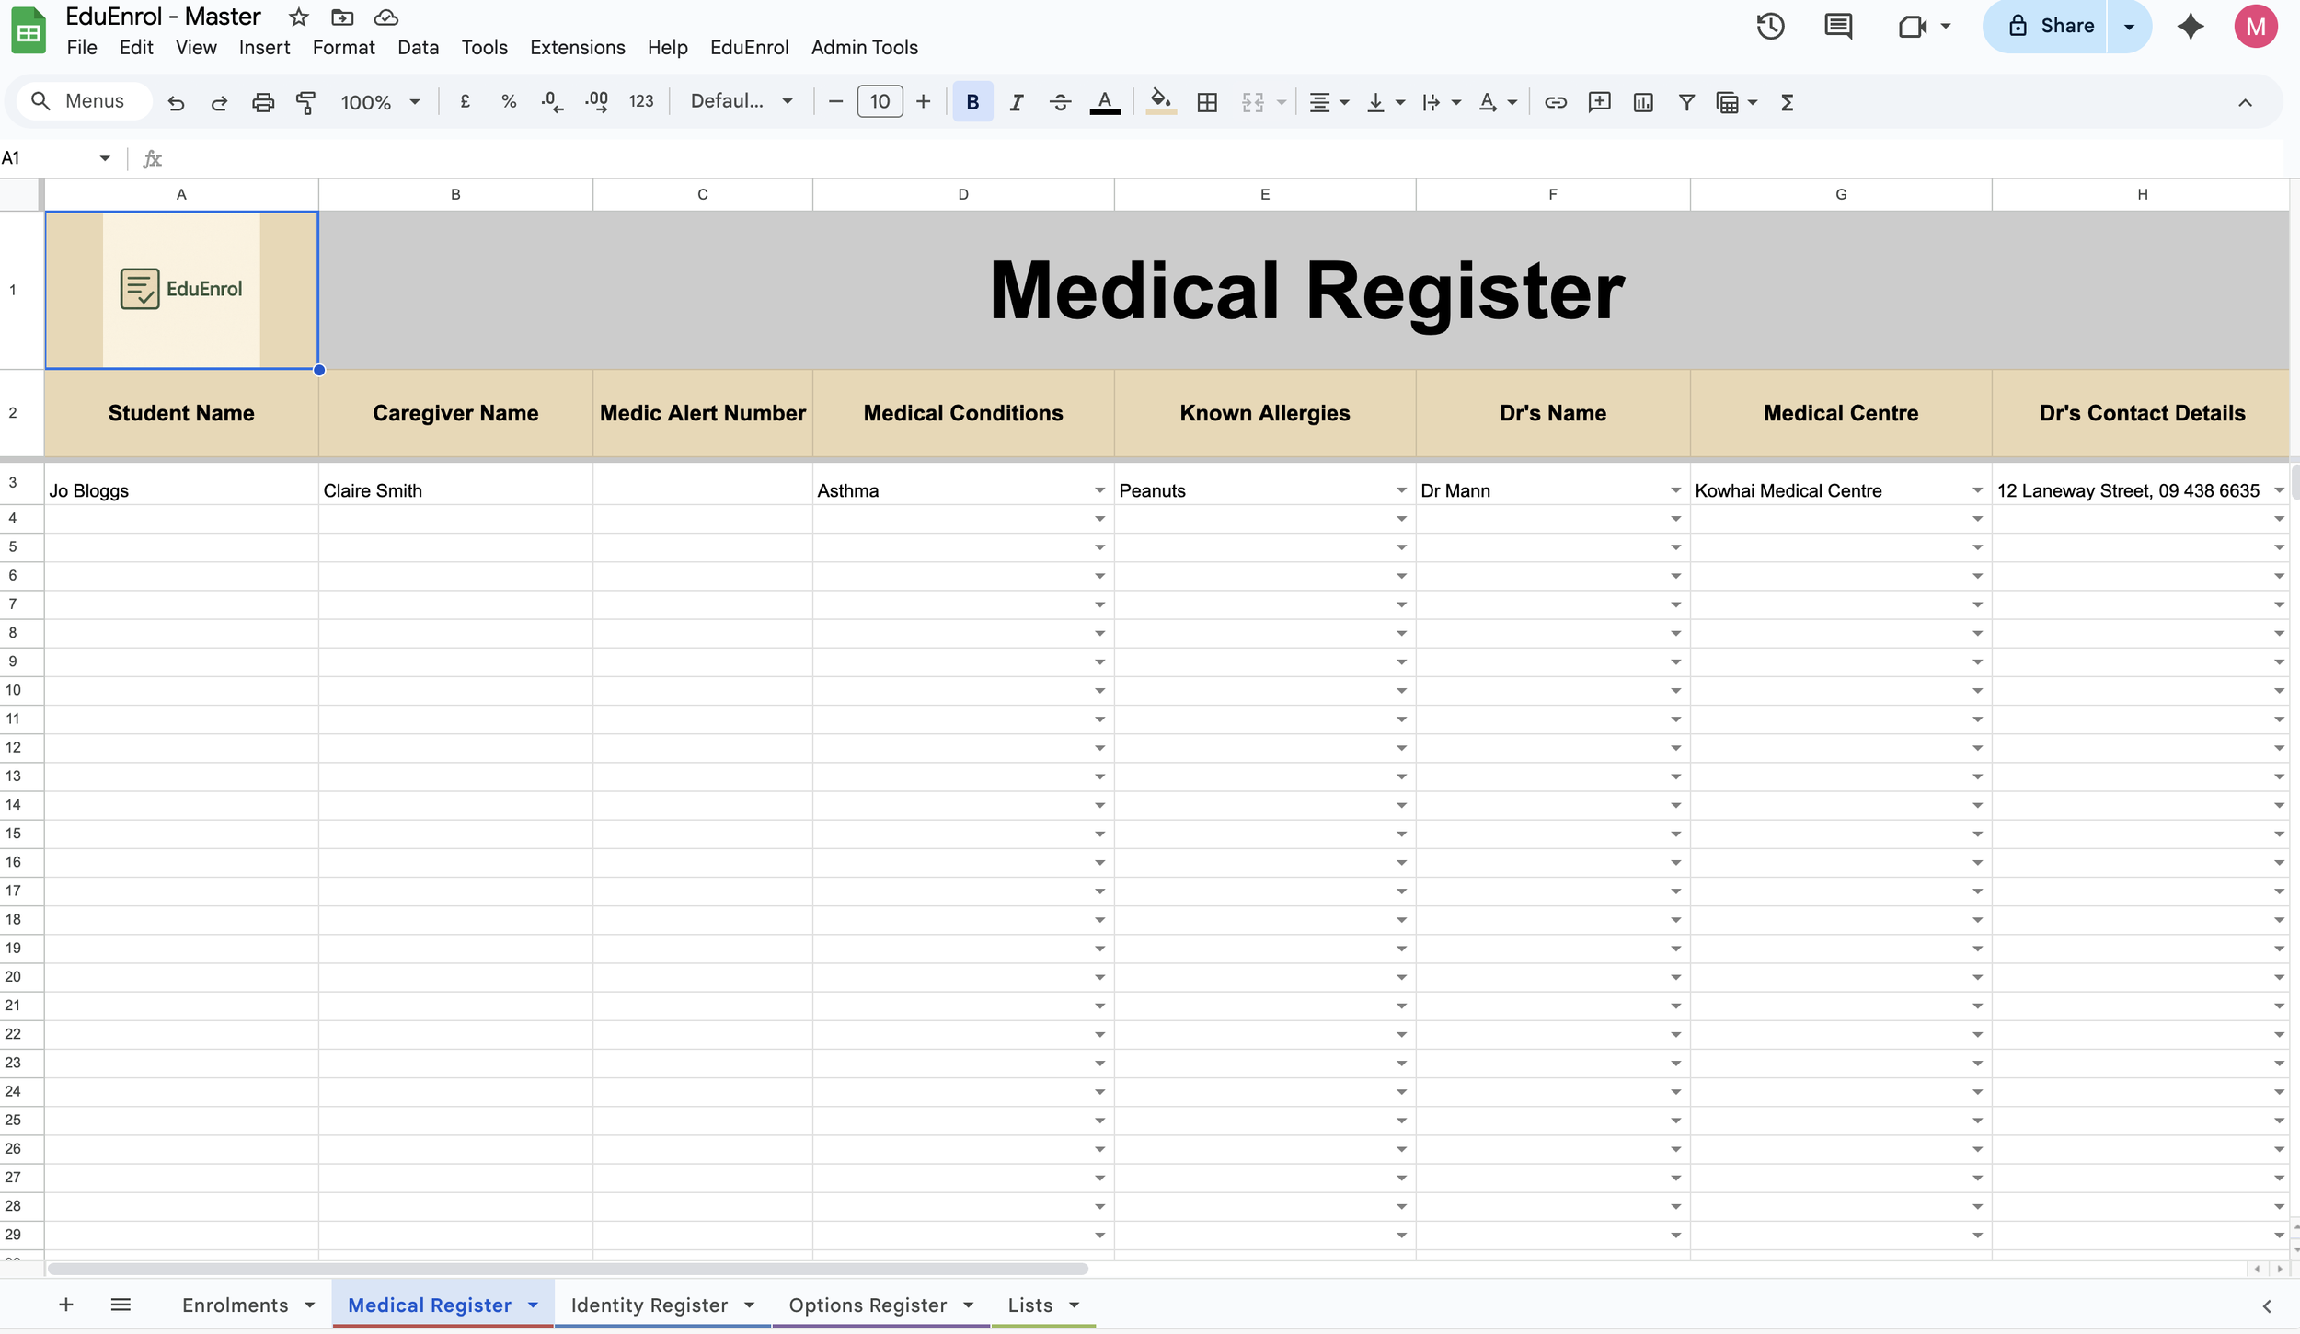Viewport: 2300px width, 1334px height.
Task: Click the insert link icon
Action: (x=1555, y=102)
